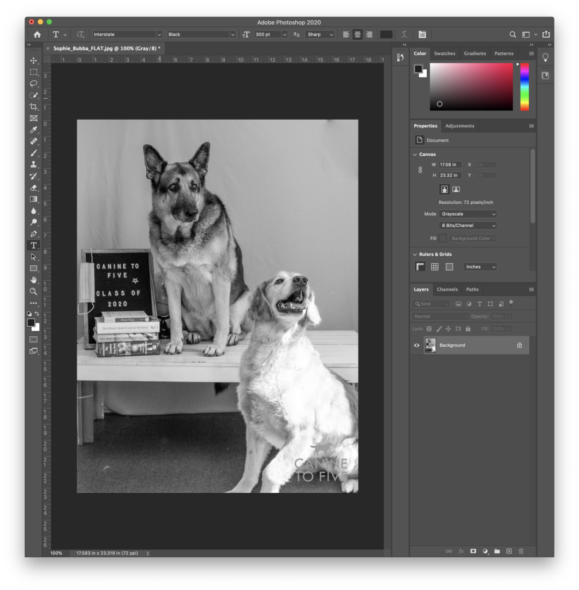579x590 pixels.
Task: Select the Lasso tool
Action: [x=33, y=83]
